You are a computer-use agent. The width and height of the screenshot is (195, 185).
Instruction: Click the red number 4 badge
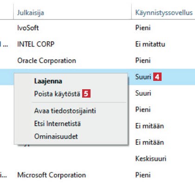pyautogui.click(x=157, y=77)
